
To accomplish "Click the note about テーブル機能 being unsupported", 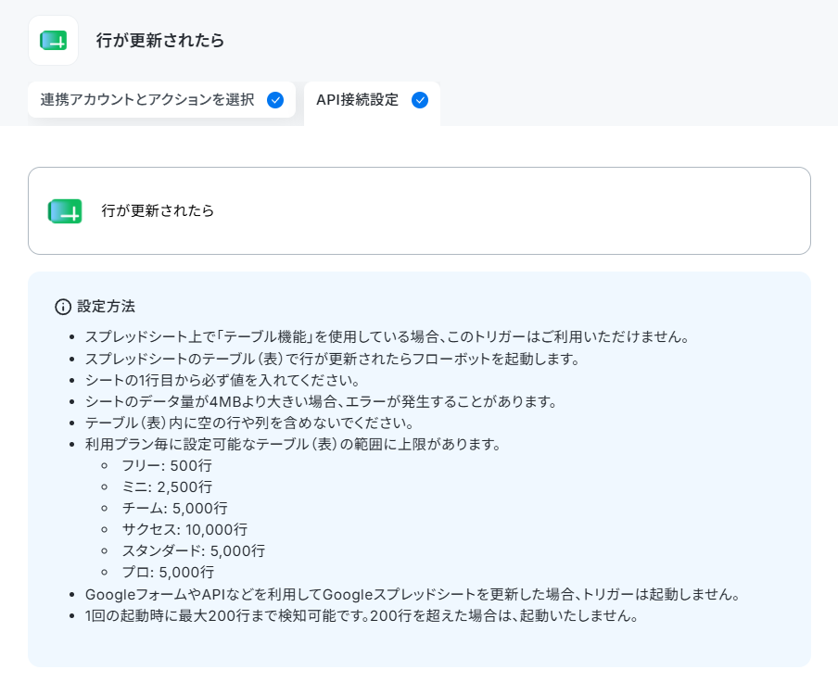I will (x=387, y=337).
